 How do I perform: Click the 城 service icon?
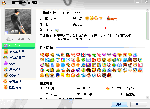140,60
